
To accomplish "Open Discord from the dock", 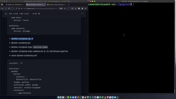I will pyautogui.click(x=73, y=97).
